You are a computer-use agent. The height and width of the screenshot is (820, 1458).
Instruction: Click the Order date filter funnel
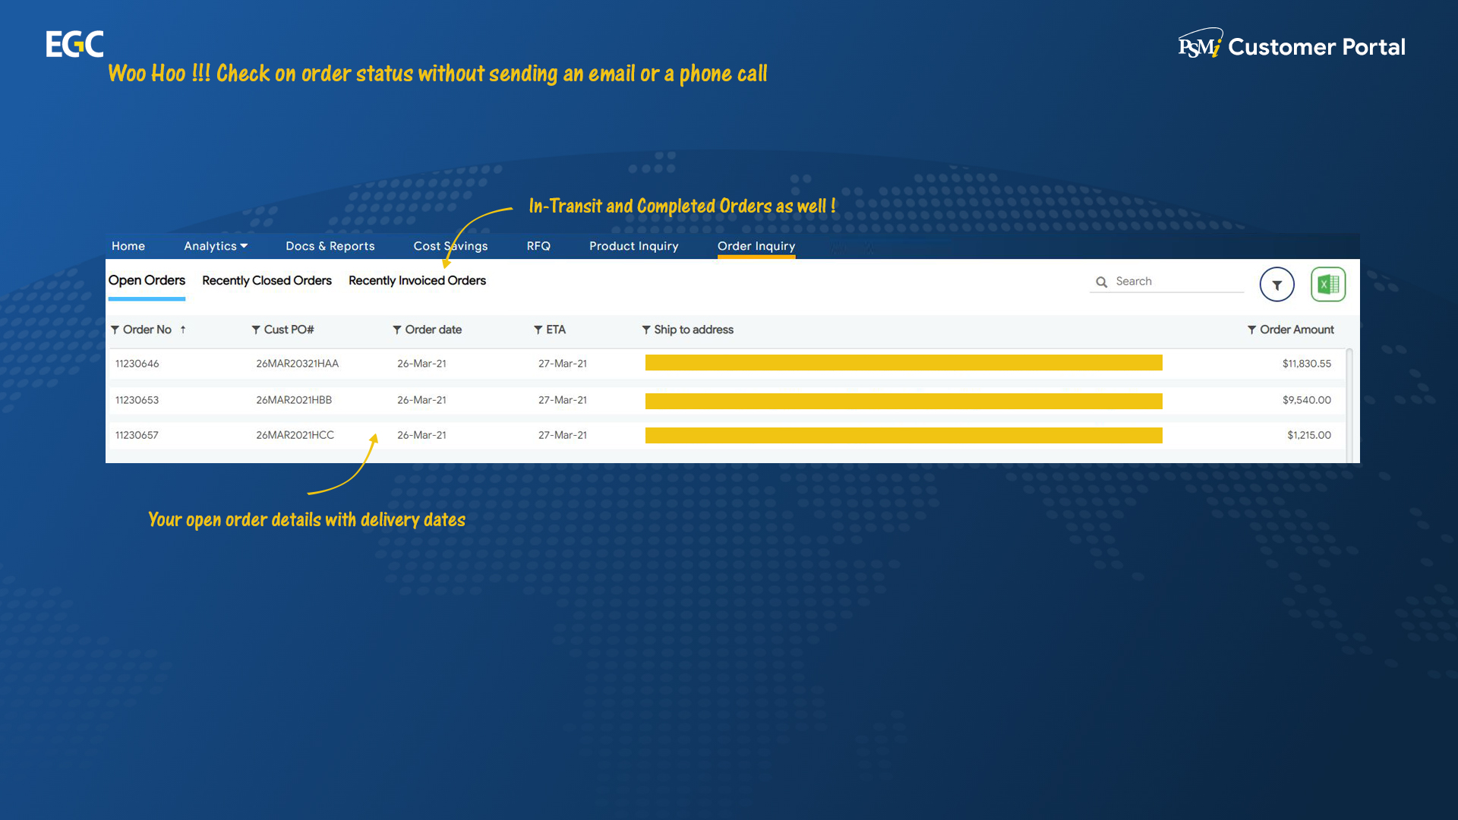(397, 330)
